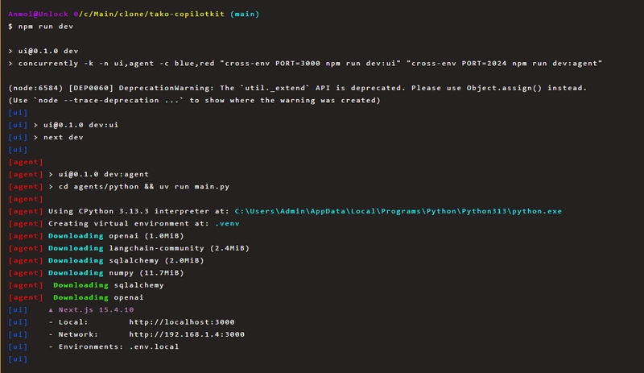Click the Next.js triangle logo symbol
Viewport: 644px width, 373px height.
tap(52, 309)
